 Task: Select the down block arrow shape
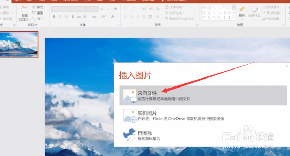[x=229, y=13]
